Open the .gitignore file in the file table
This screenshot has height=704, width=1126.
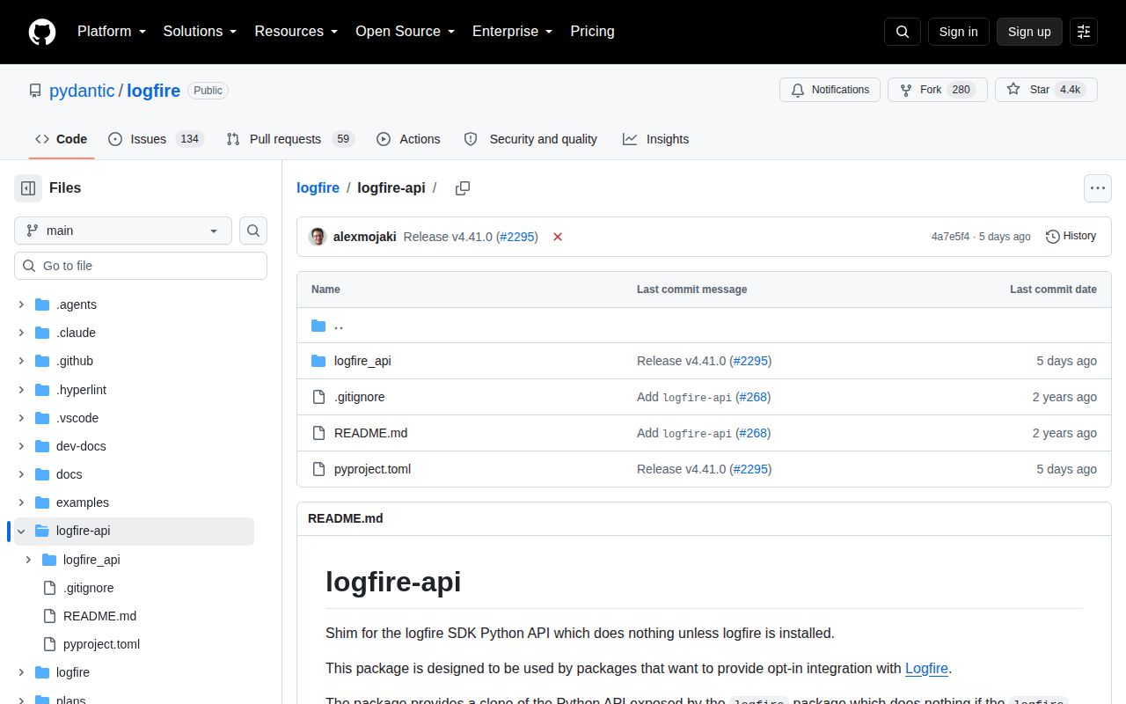click(x=359, y=397)
